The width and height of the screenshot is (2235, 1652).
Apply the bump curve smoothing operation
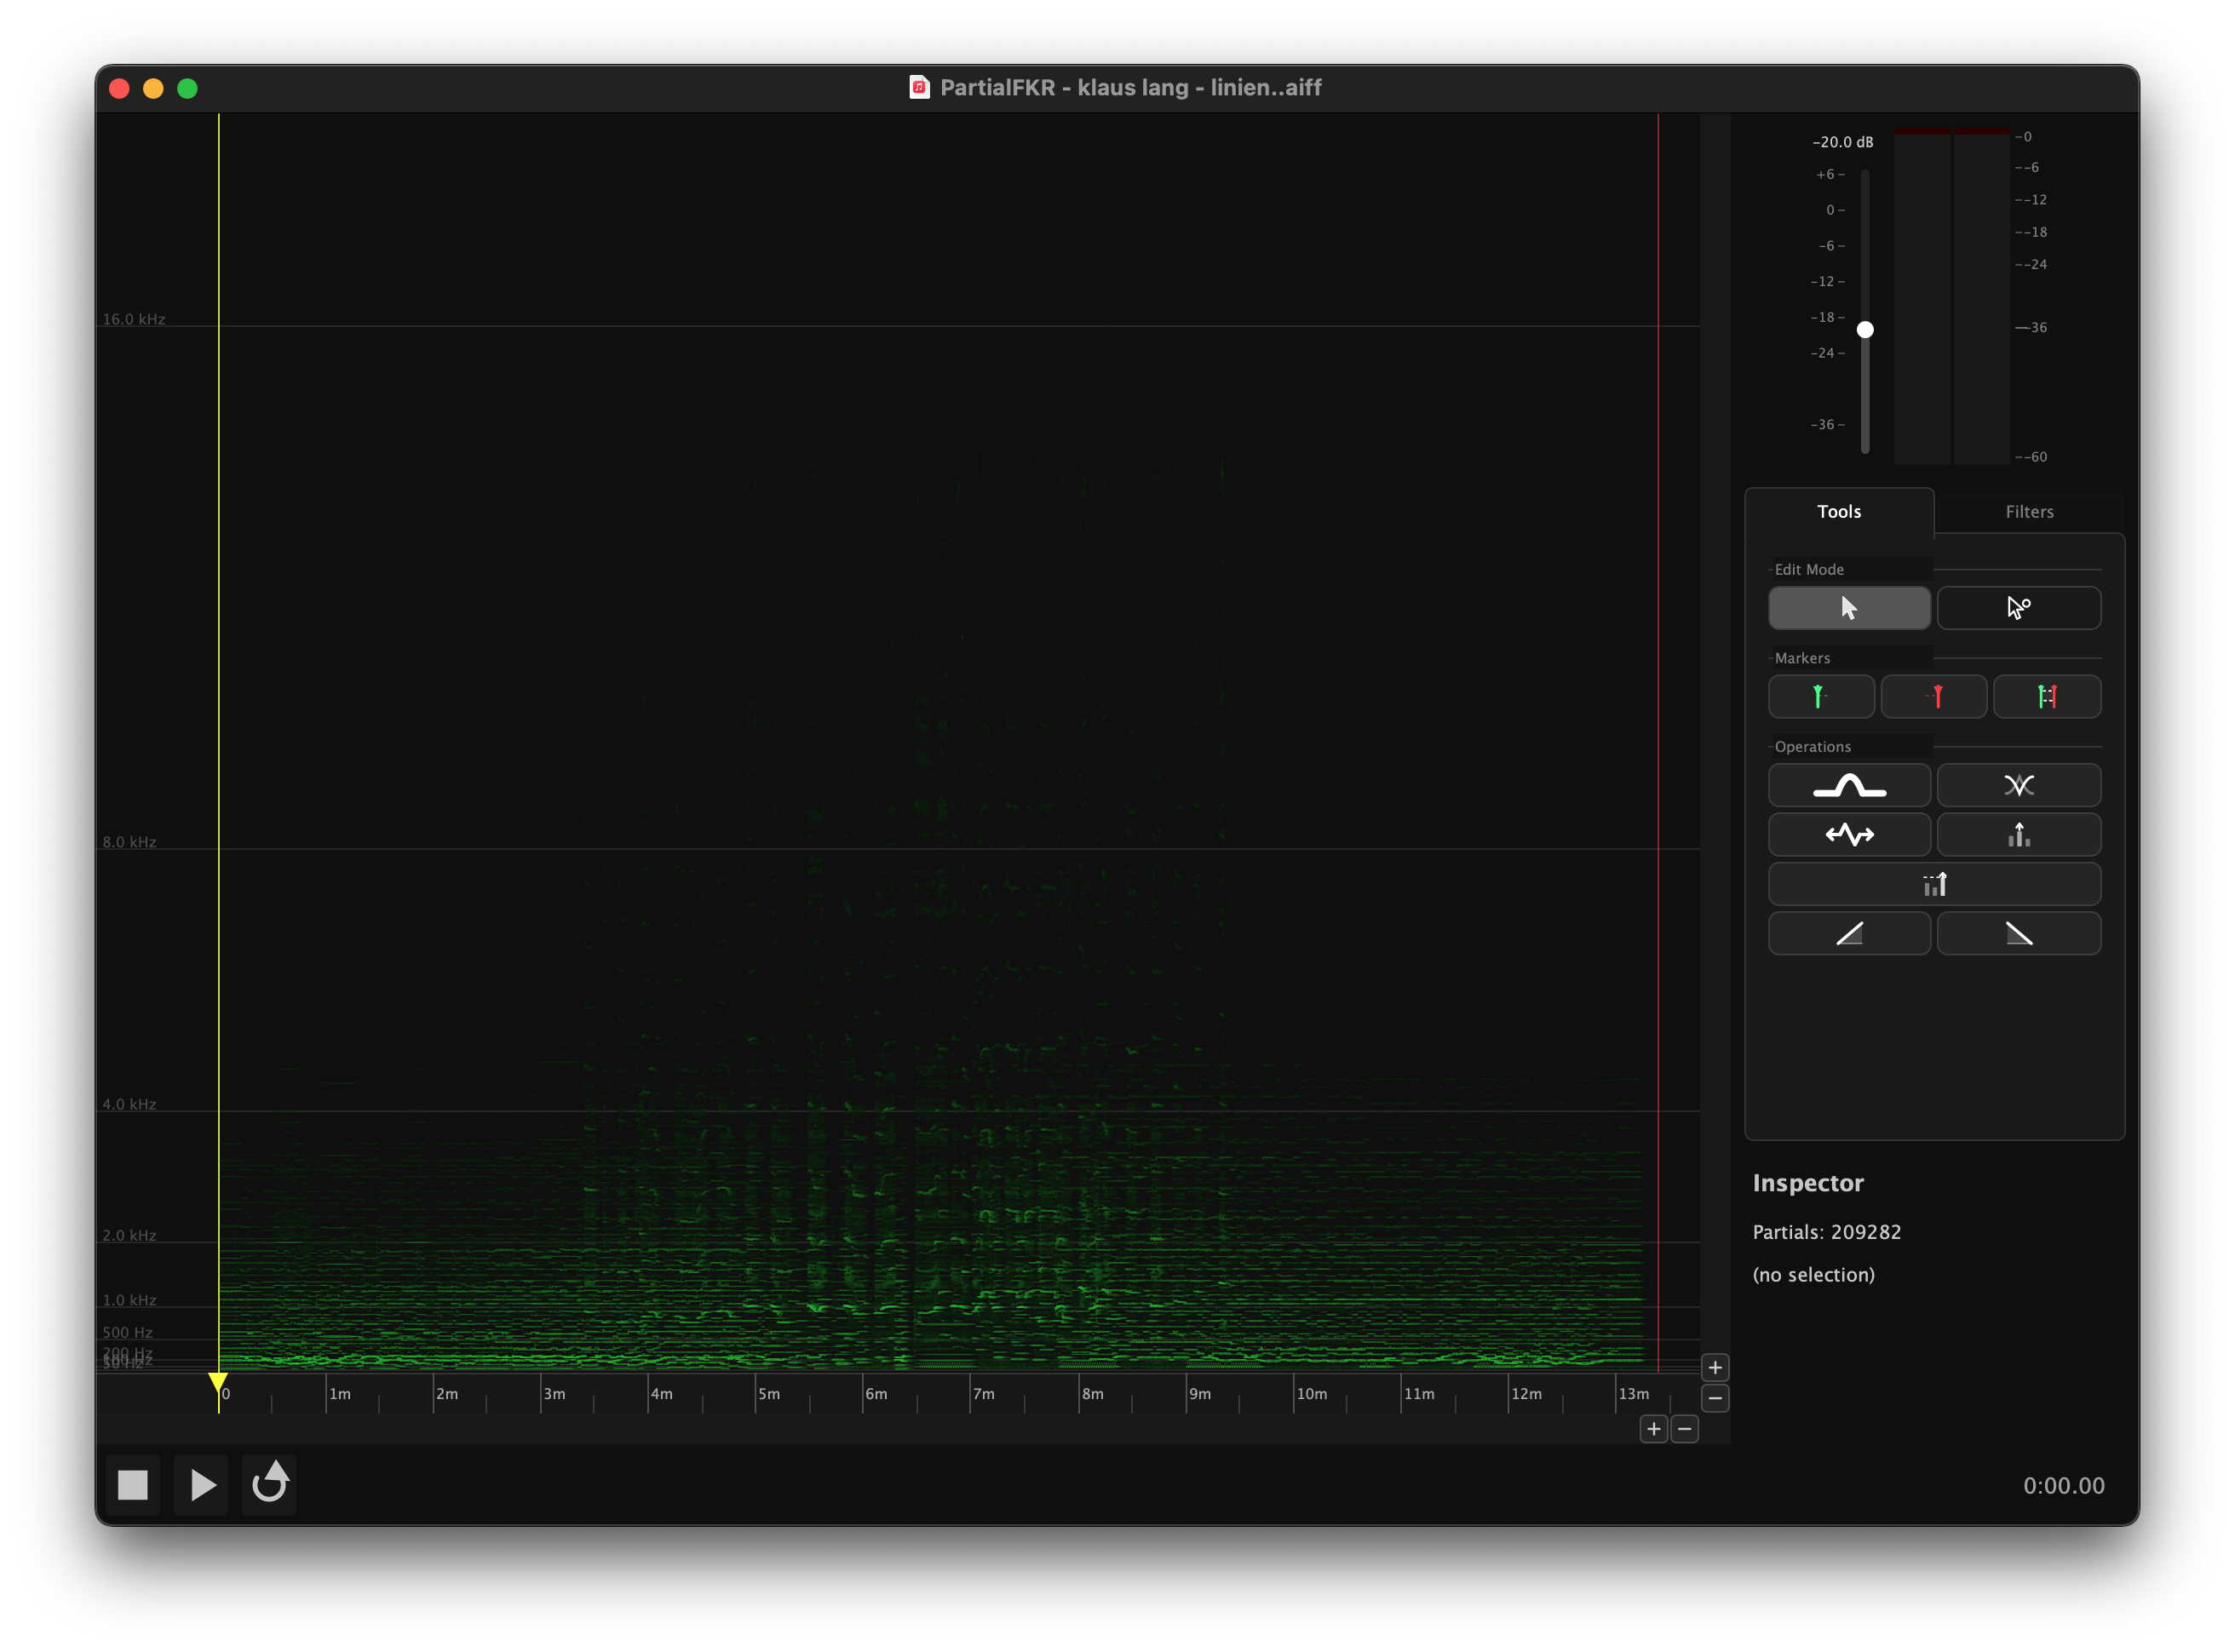(x=1848, y=785)
